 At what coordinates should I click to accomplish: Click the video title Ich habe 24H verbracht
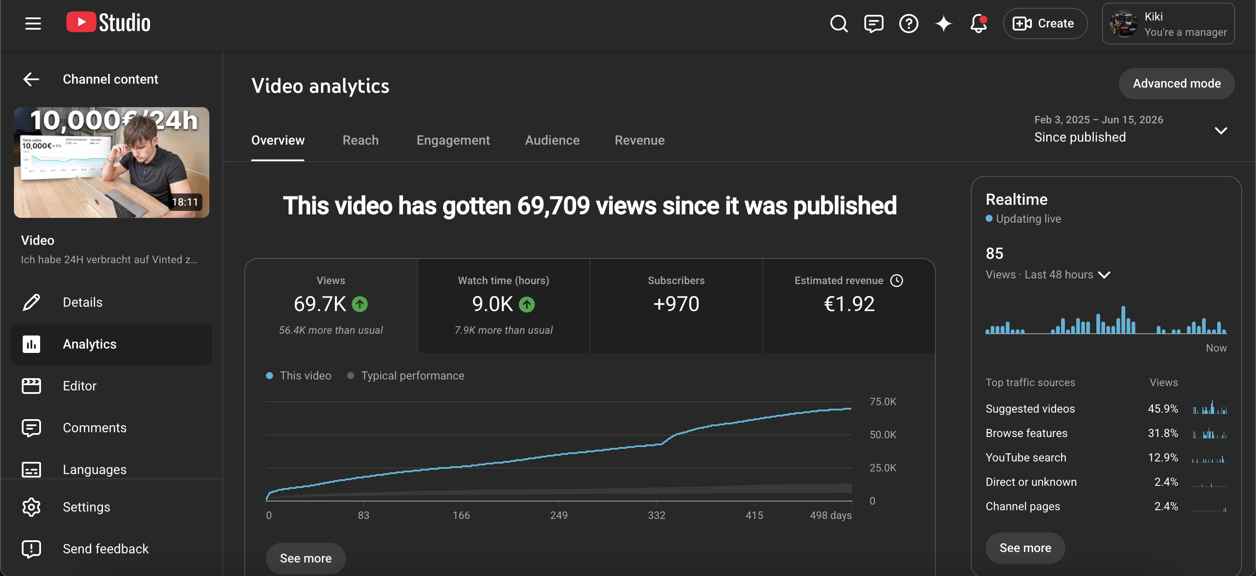click(109, 260)
